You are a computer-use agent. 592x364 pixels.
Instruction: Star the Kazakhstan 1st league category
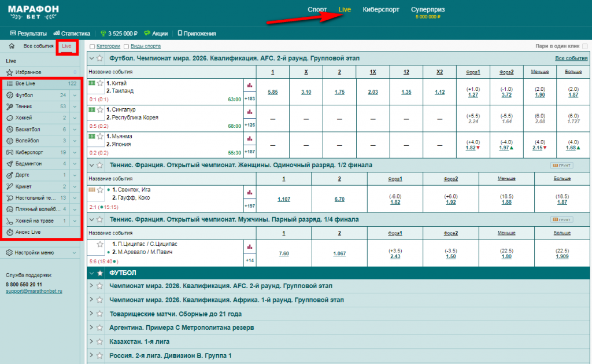[x=99, y=341]
